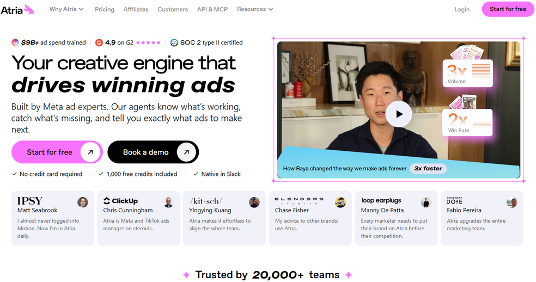
Task: Click Yingying Kuang's avatar
Action: coord(254,203)
